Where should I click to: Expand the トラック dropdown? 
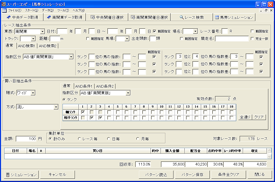pyautogui.click(x=33, y=39)
